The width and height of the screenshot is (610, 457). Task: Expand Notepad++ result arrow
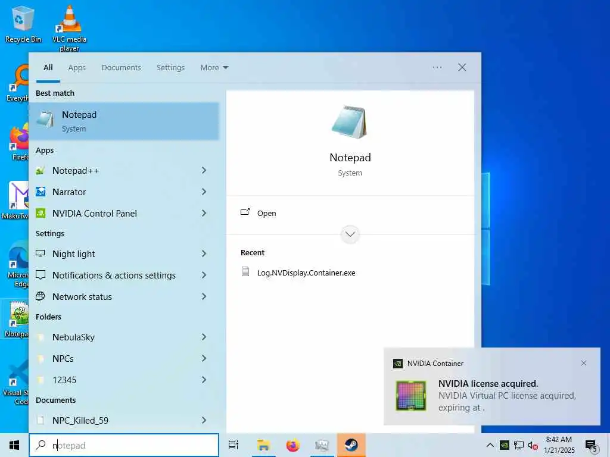pos(204,170)
